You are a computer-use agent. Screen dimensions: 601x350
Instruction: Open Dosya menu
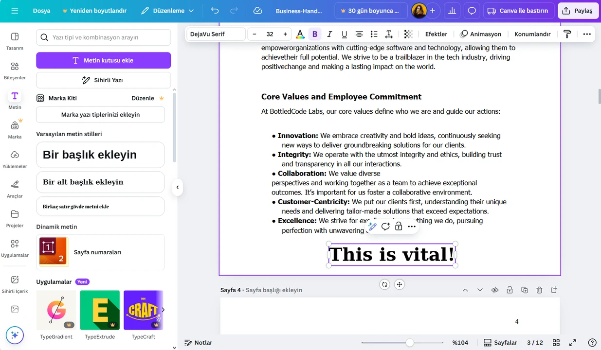click(41, 11)
